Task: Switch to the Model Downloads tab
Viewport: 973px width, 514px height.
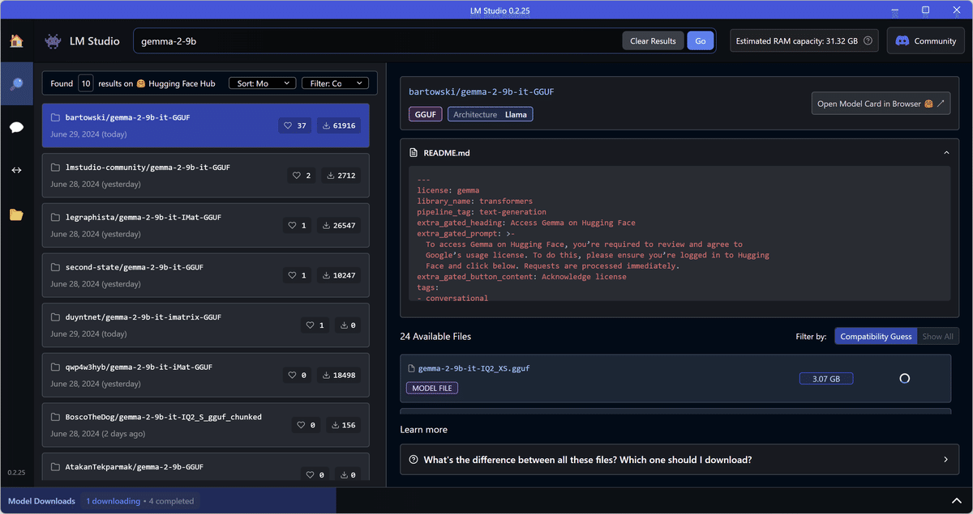Action: click(41, 500)
